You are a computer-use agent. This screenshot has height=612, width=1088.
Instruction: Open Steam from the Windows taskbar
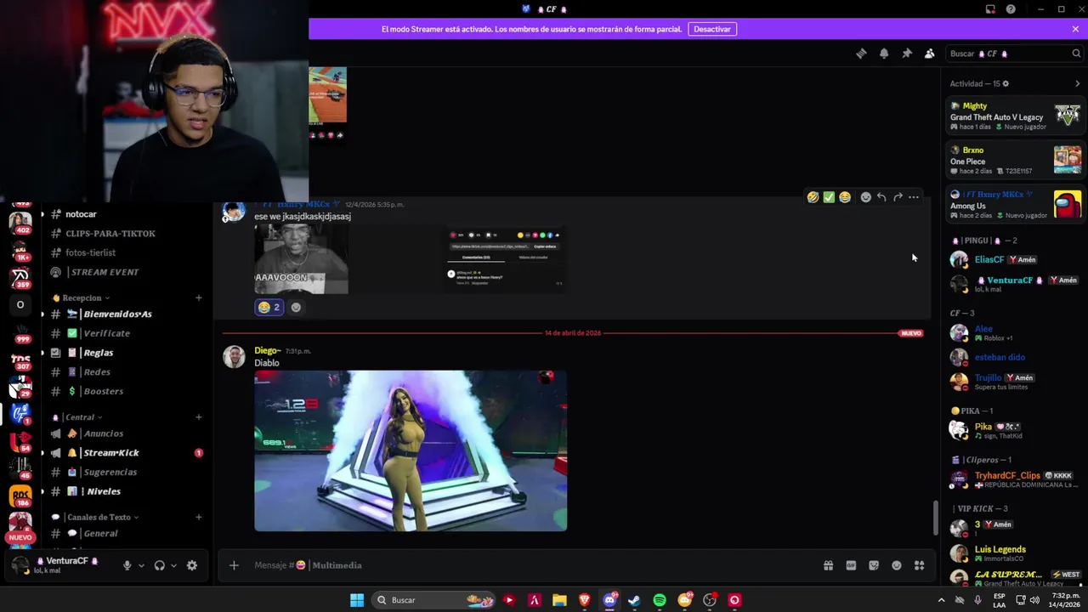[634, 600]
